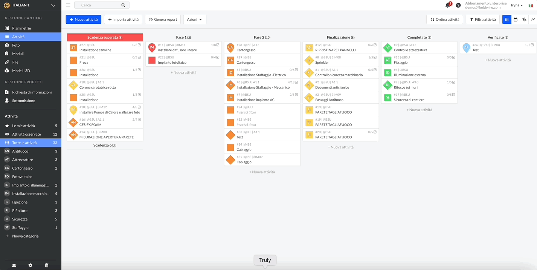The width and height of the screenshot is (537, 270).
Task: Open the trend line chart view
Action: pos(533,20)
